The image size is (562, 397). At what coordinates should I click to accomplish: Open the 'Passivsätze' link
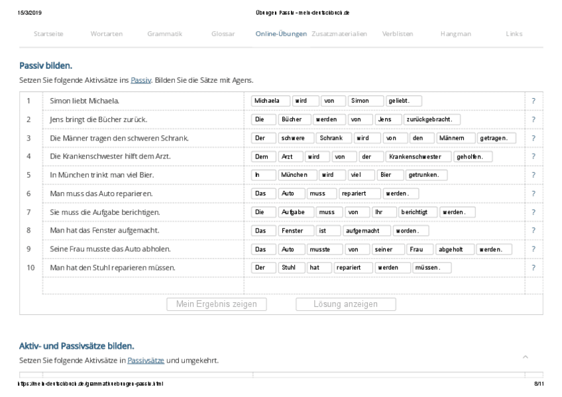click(145, 361)
